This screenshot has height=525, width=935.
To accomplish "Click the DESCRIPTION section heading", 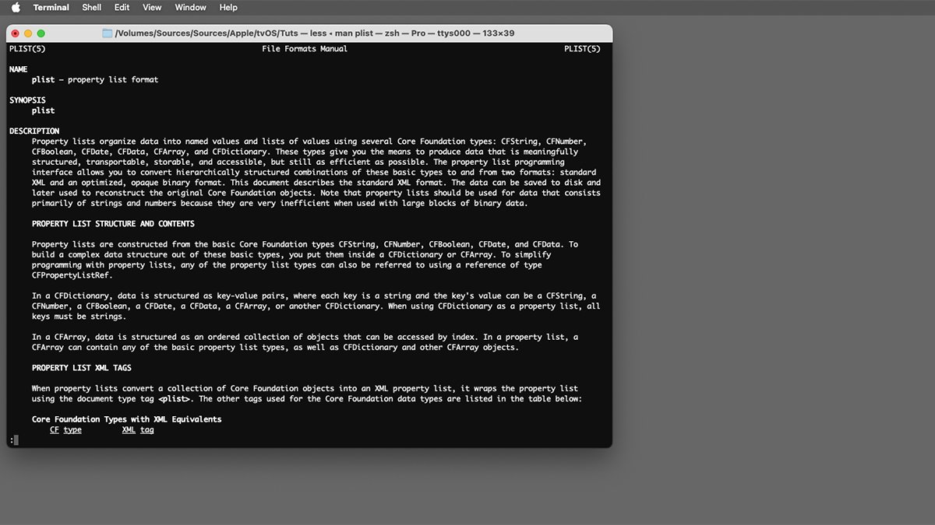I will click(x=34, y=131).
